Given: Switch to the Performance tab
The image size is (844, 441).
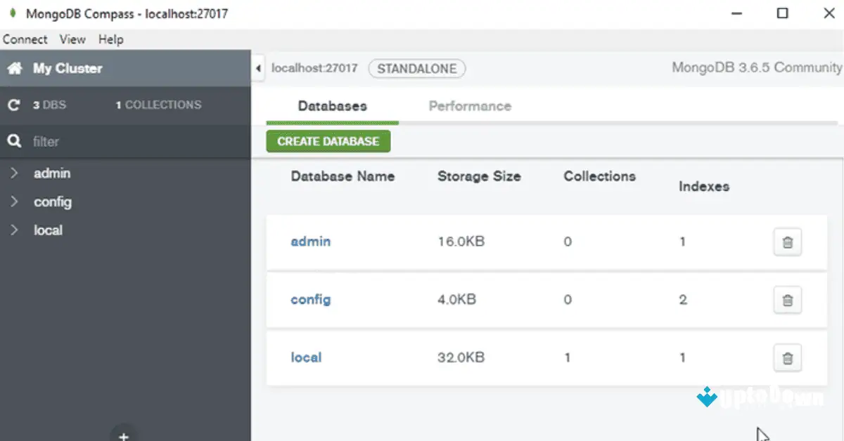Looking at the screenshot, I should point(469,105).
